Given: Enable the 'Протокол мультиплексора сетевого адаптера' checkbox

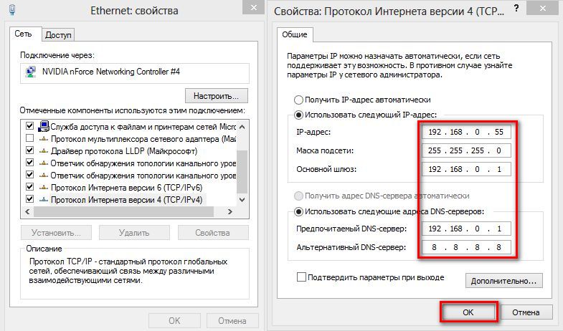Looking at the screenshot, I should coord(30,138).
